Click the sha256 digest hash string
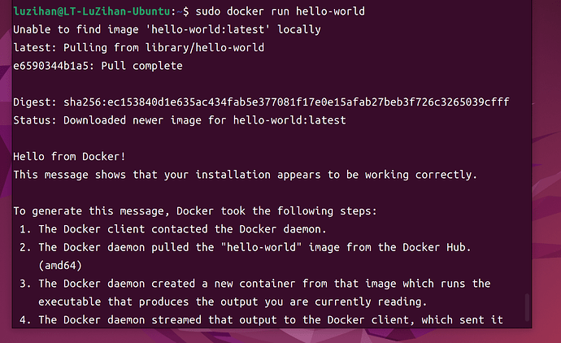 click(286, 102)
